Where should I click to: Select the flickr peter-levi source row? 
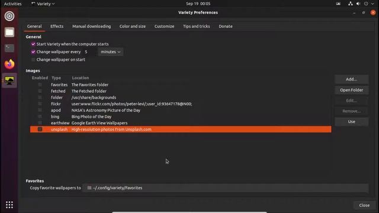pos(181,104)
